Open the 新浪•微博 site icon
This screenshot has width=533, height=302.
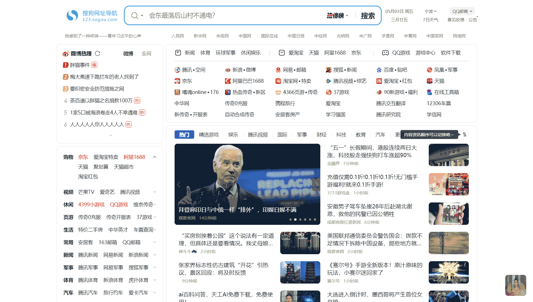coord(228,70)
